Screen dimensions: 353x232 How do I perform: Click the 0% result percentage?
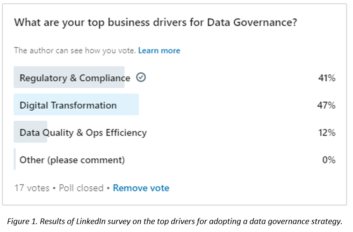click(x=329, y=160)
